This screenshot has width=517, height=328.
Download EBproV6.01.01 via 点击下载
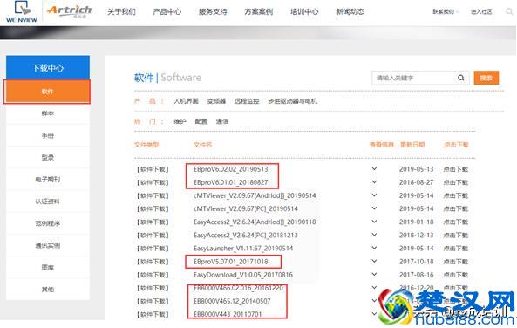click(x=456, y=182)
